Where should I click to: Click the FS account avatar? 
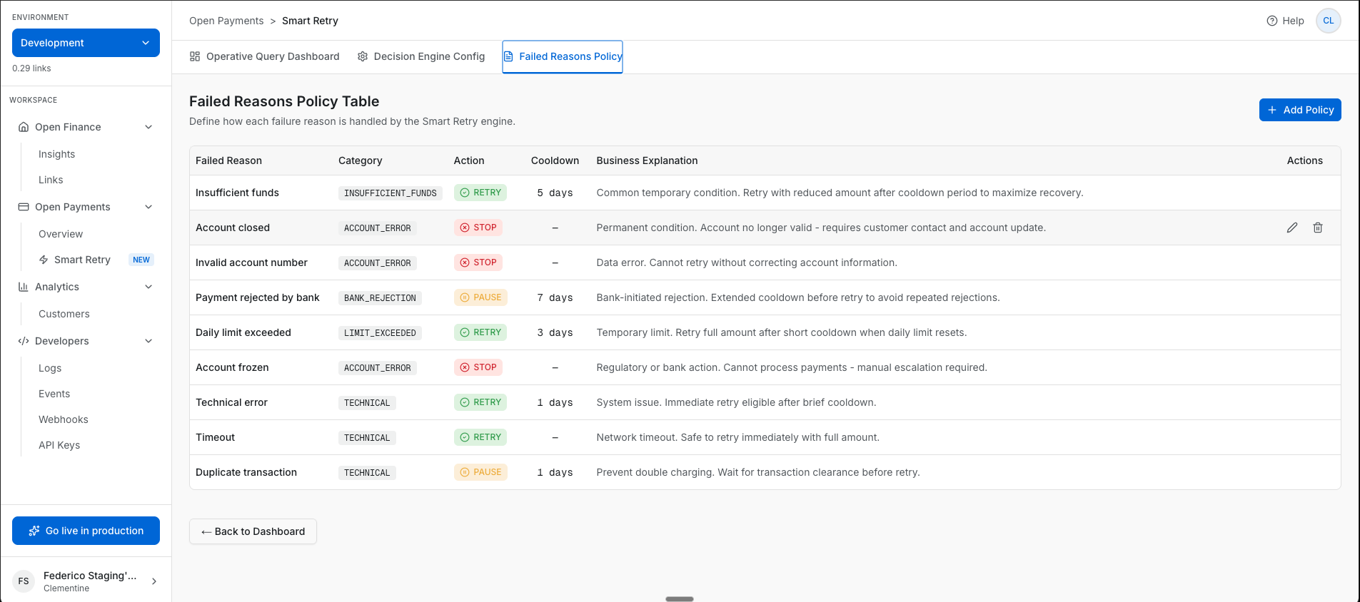tap(24, 581)
